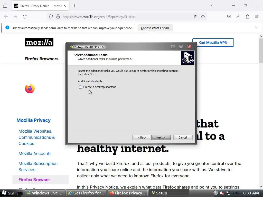The width and height of the screenshot is (263, 197).
Task: Open Mozilla Subscription Services link
Action: 38,166
